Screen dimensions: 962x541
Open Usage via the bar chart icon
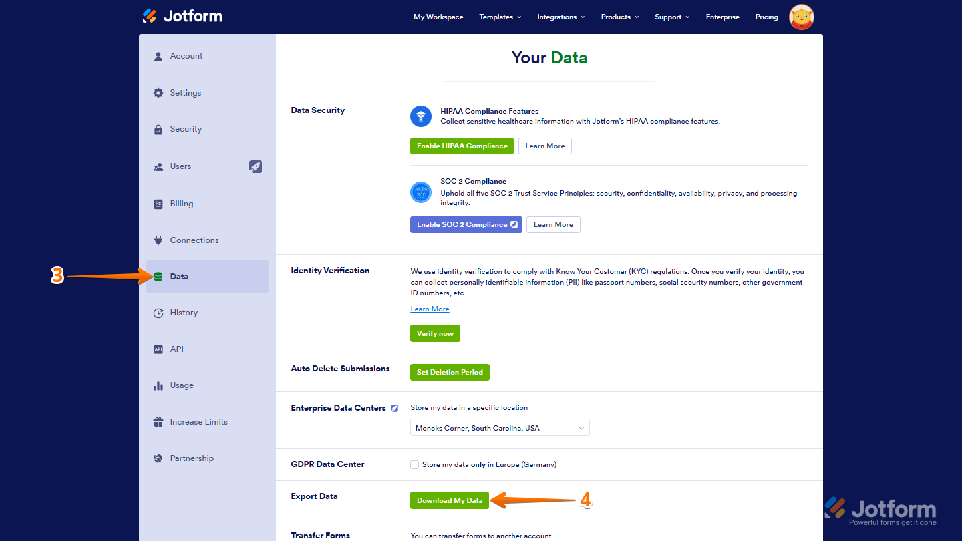click(158, 385)
